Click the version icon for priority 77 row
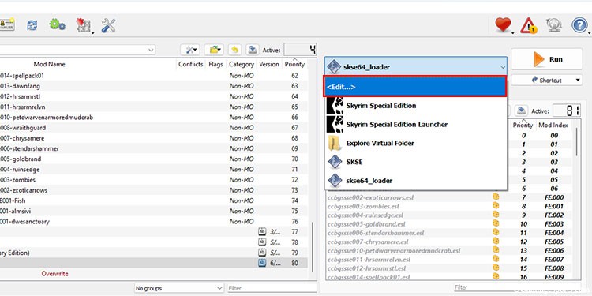This screenshot has width=592, height=296. 262,231
